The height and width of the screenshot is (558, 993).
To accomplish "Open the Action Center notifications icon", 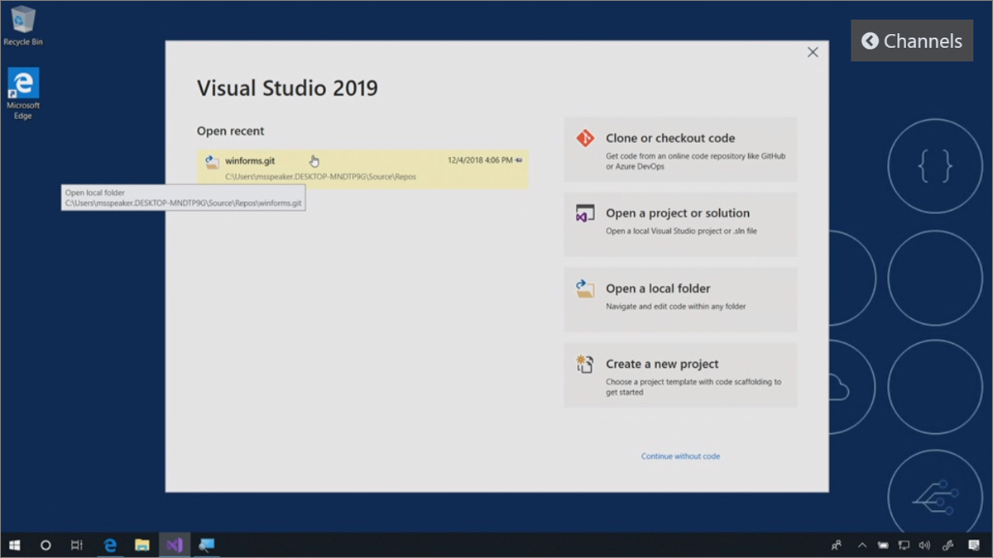I will [x=974, y=546].
